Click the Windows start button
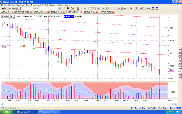This screenshot has height=114, width=182. [7, 112]
